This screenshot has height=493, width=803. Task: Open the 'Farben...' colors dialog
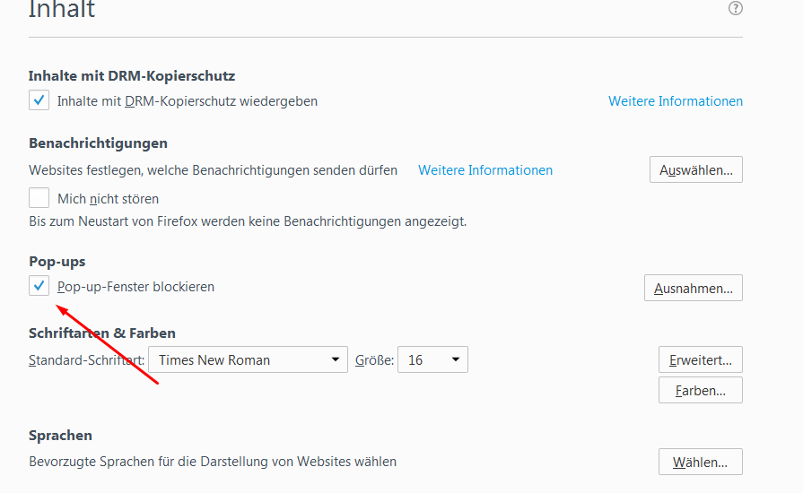700,390
